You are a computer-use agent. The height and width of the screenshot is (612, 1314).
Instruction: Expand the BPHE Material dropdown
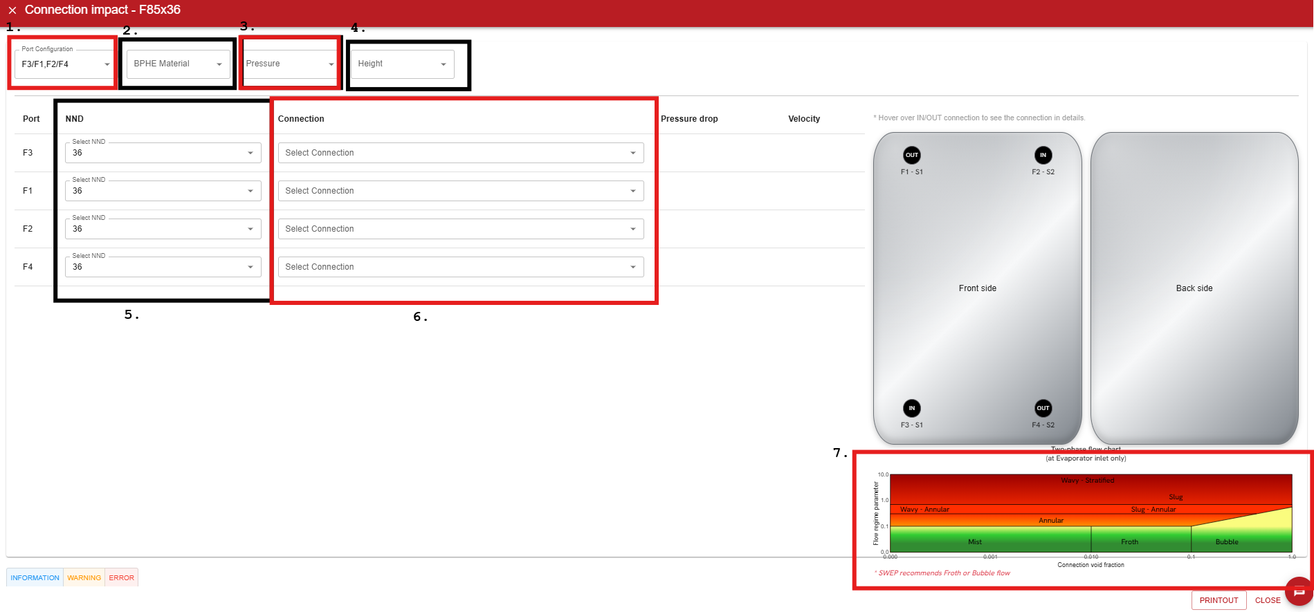[x=178, y=64]
